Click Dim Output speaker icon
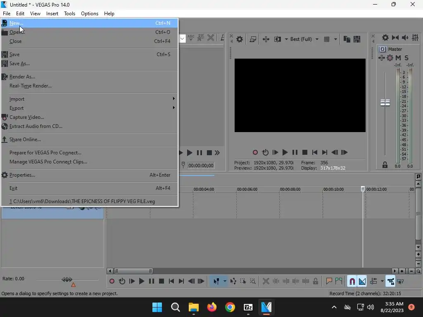This screenshot has height=317, width=423. click(x=405, y=38)
